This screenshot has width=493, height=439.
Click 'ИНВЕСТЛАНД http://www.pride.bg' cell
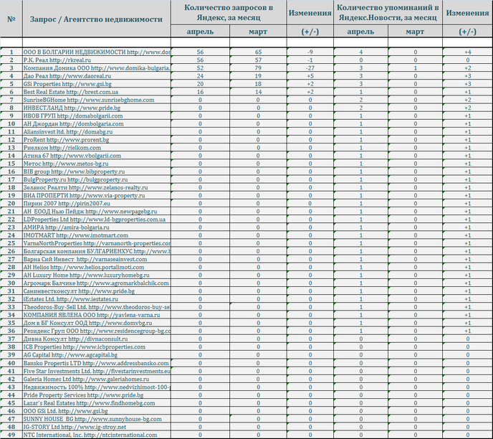[x=97, y=108]
